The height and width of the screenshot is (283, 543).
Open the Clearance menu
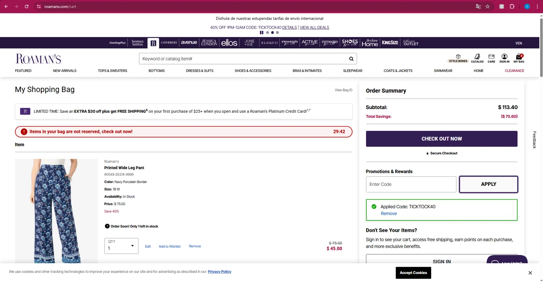click(514, 71)
